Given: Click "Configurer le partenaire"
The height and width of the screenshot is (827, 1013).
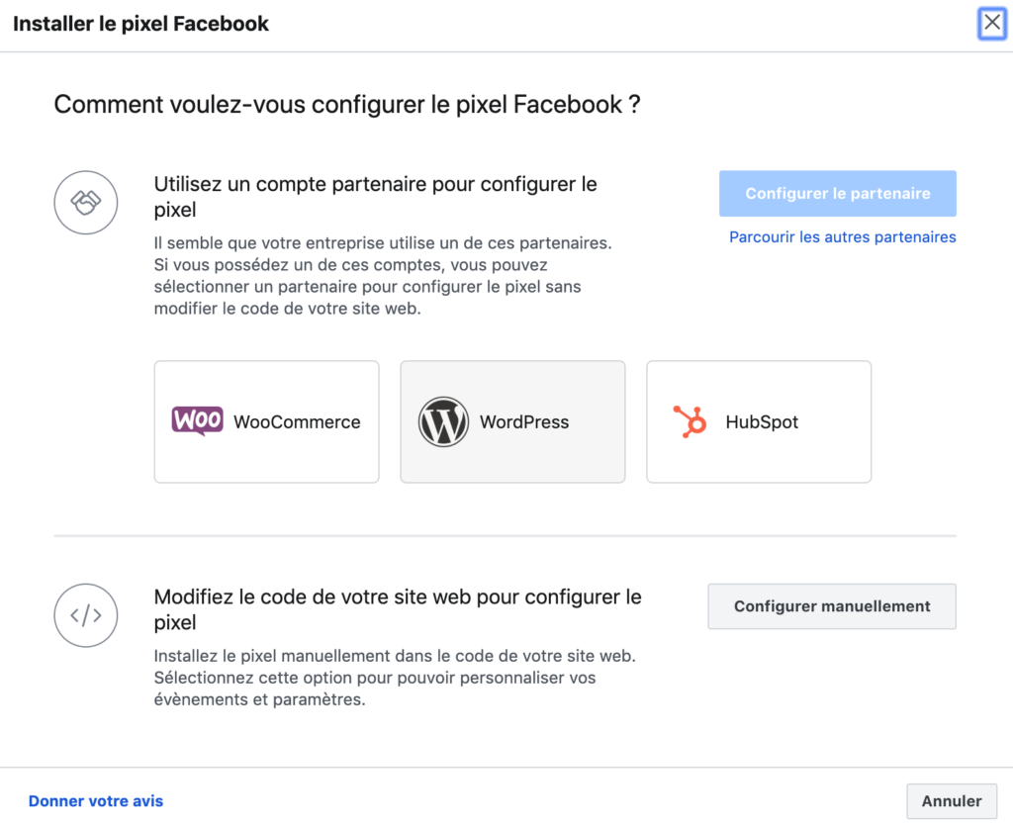Looking at the screenshot, I should coord(837,193).
